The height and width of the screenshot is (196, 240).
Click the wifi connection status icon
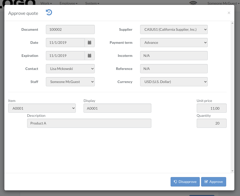[193, 3]
